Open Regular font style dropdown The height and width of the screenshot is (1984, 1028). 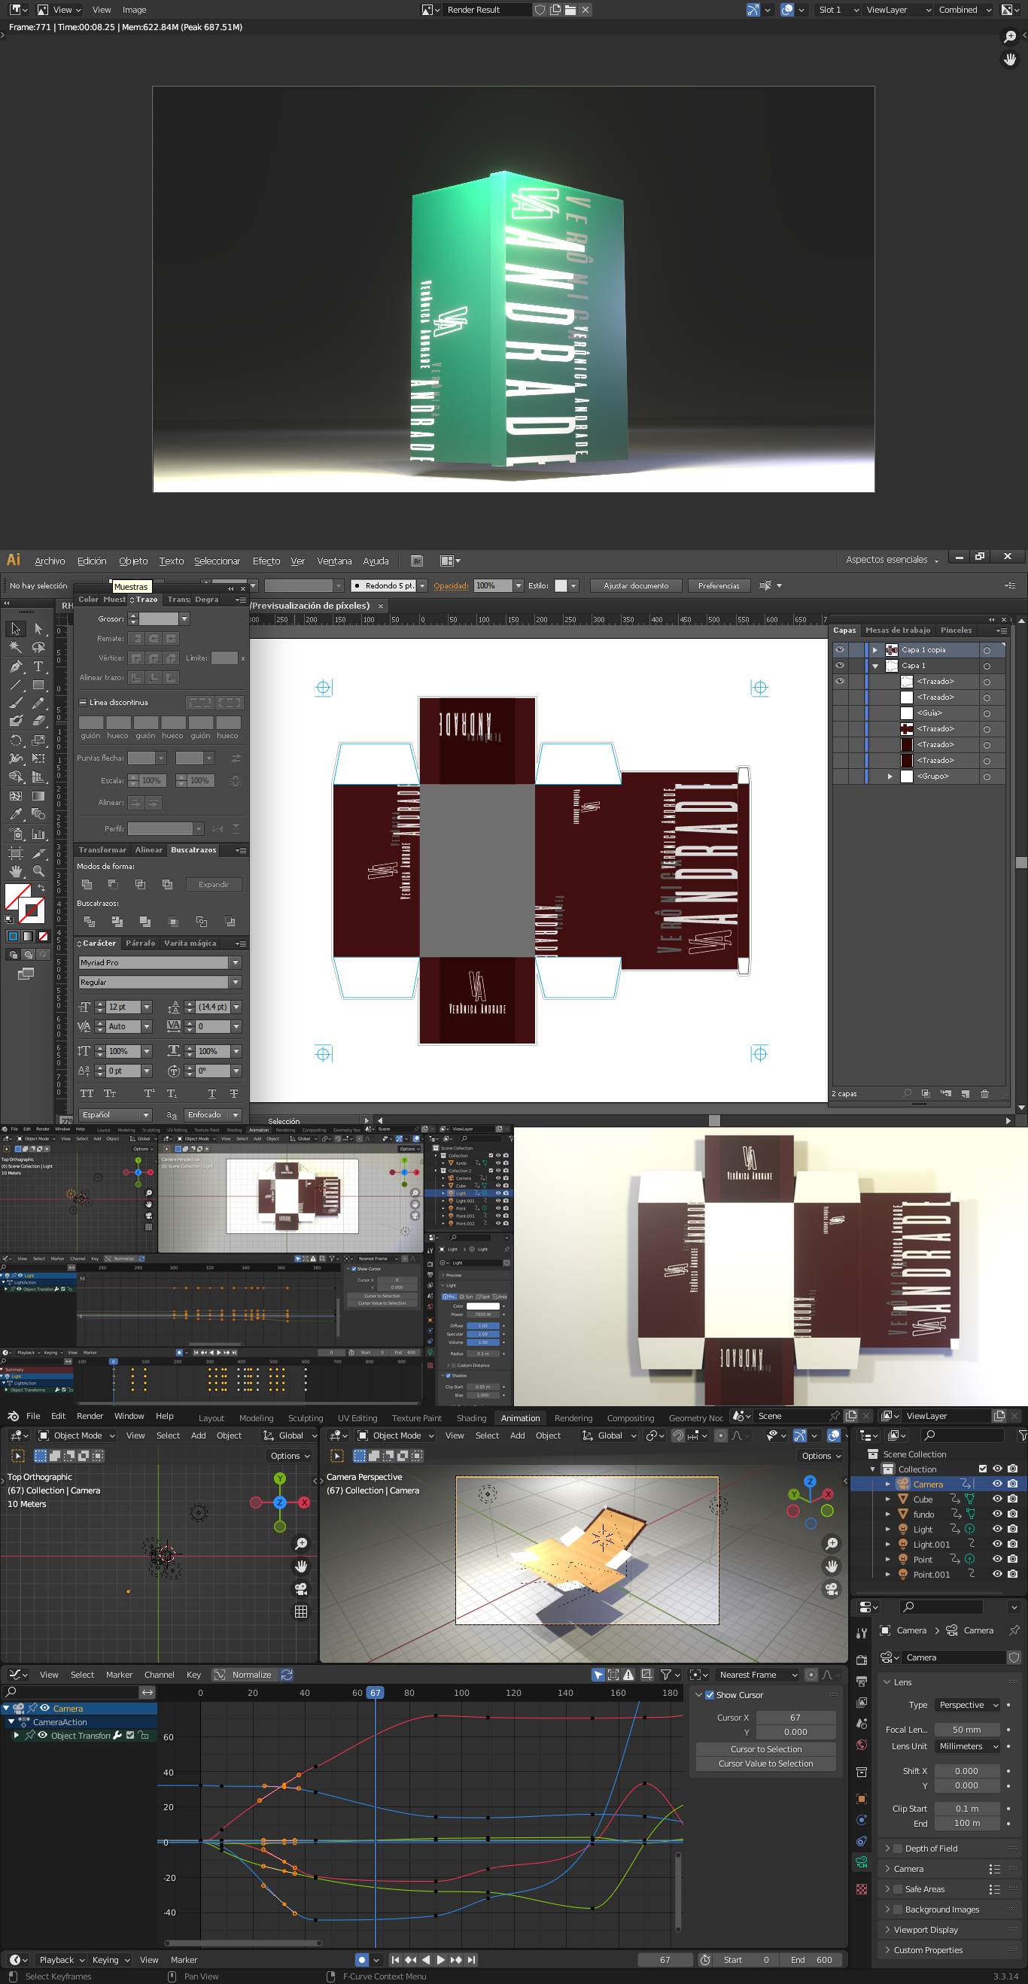click(236, 982)
